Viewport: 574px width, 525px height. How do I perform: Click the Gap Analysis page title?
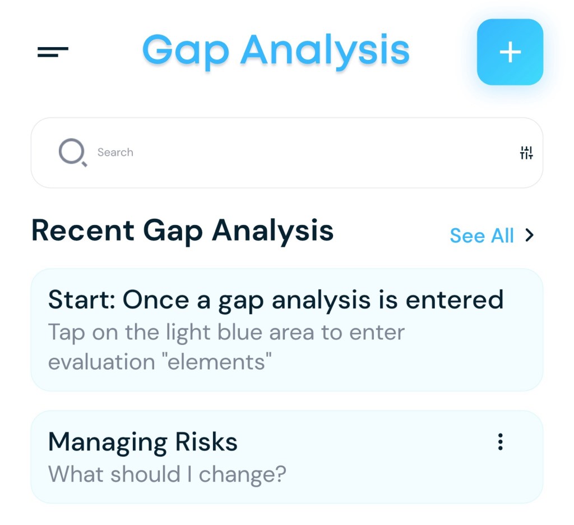276,50
